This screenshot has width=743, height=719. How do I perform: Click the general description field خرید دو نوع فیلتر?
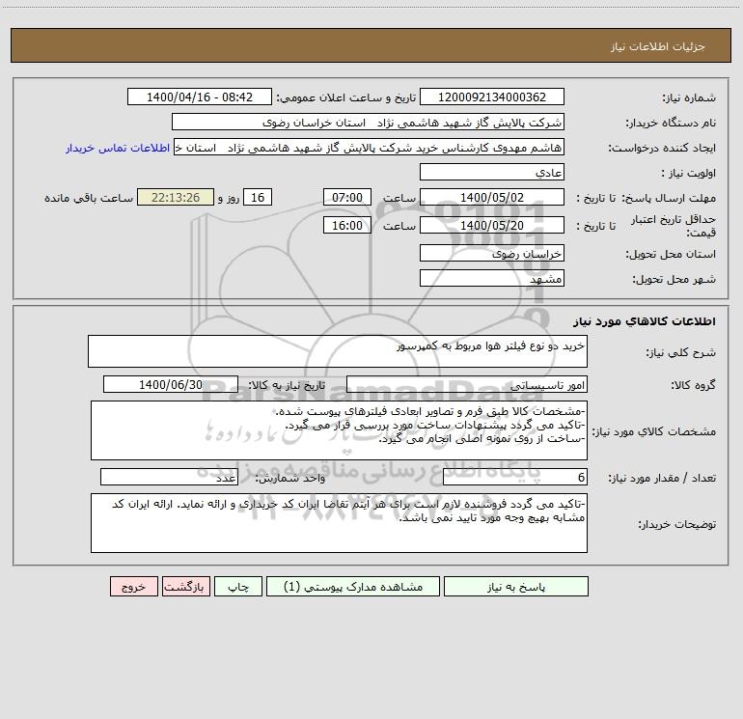338,351
